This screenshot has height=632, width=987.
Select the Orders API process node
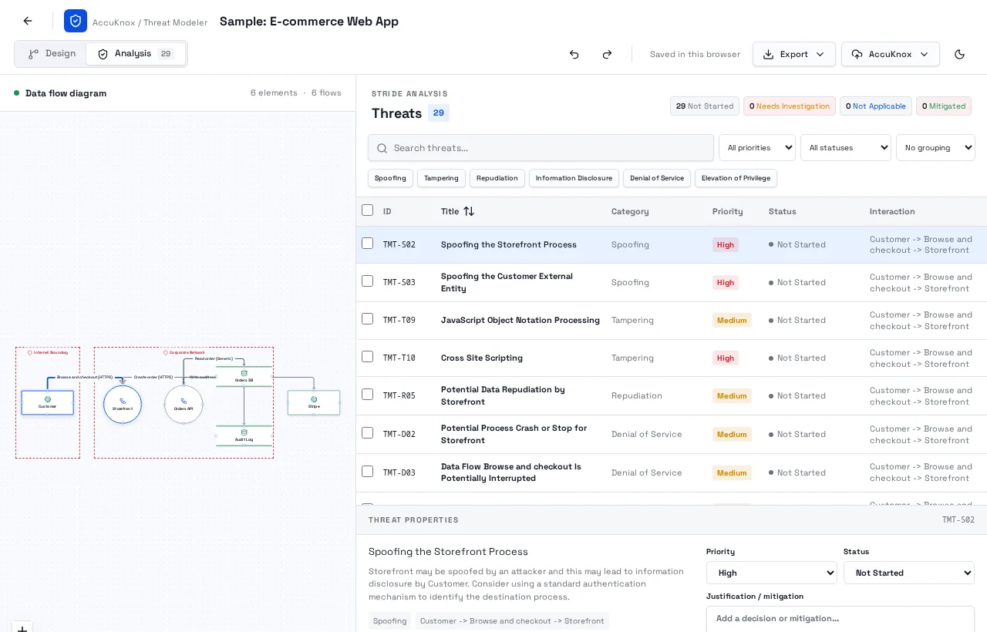click(x=184, y=405)
